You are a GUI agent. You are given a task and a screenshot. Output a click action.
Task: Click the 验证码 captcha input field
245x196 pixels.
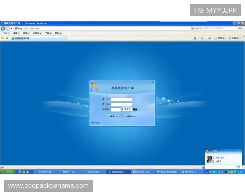116,109
